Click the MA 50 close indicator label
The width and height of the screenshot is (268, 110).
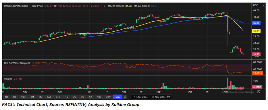(x=142, y=6)
